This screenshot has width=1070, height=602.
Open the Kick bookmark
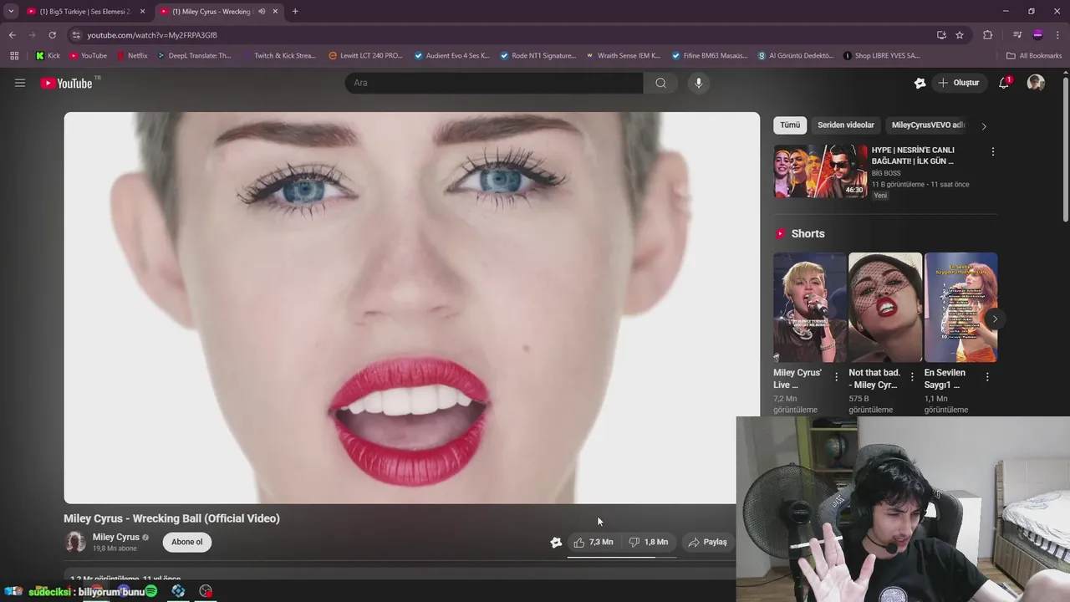48,56
